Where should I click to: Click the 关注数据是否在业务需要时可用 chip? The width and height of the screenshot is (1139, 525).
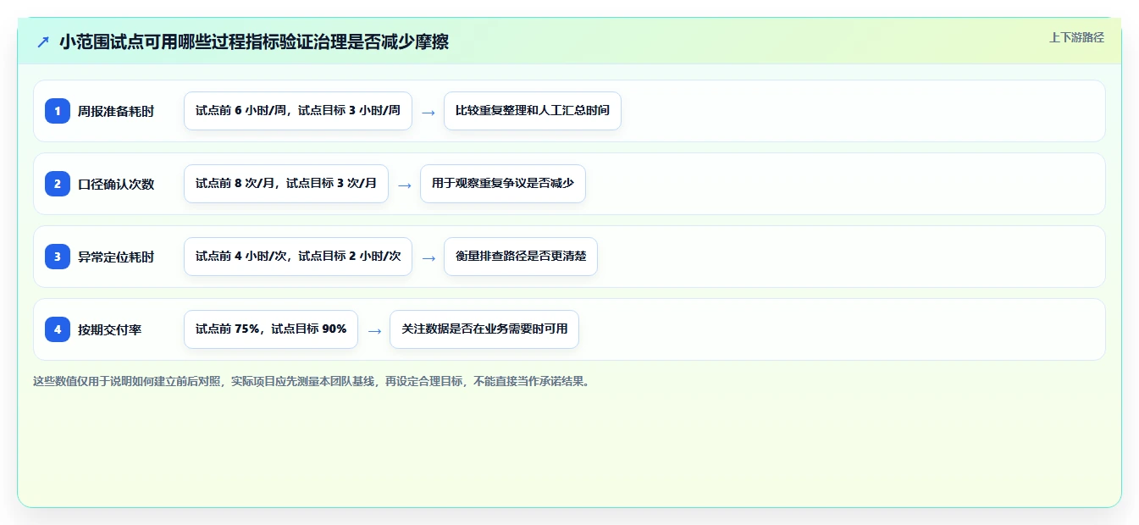click(484, 329)
